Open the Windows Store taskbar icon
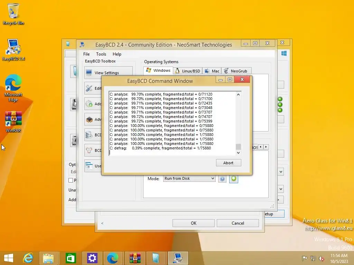The width and height of the screenshot is (354, 265). coord(71,258)
